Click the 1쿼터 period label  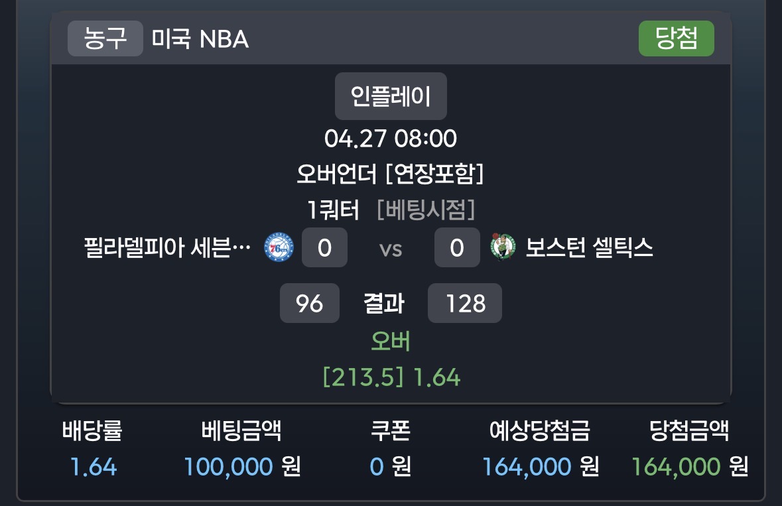334,210
